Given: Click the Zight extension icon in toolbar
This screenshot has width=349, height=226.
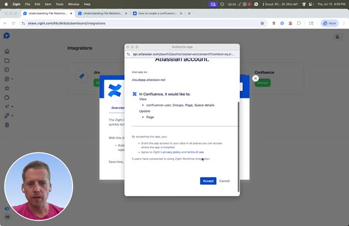Looking at the screenshot, I should click(x=282, y=23).
